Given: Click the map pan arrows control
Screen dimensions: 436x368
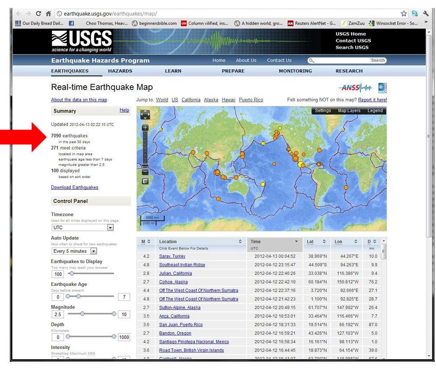Looking at the screenshot, I should point(145,115).
